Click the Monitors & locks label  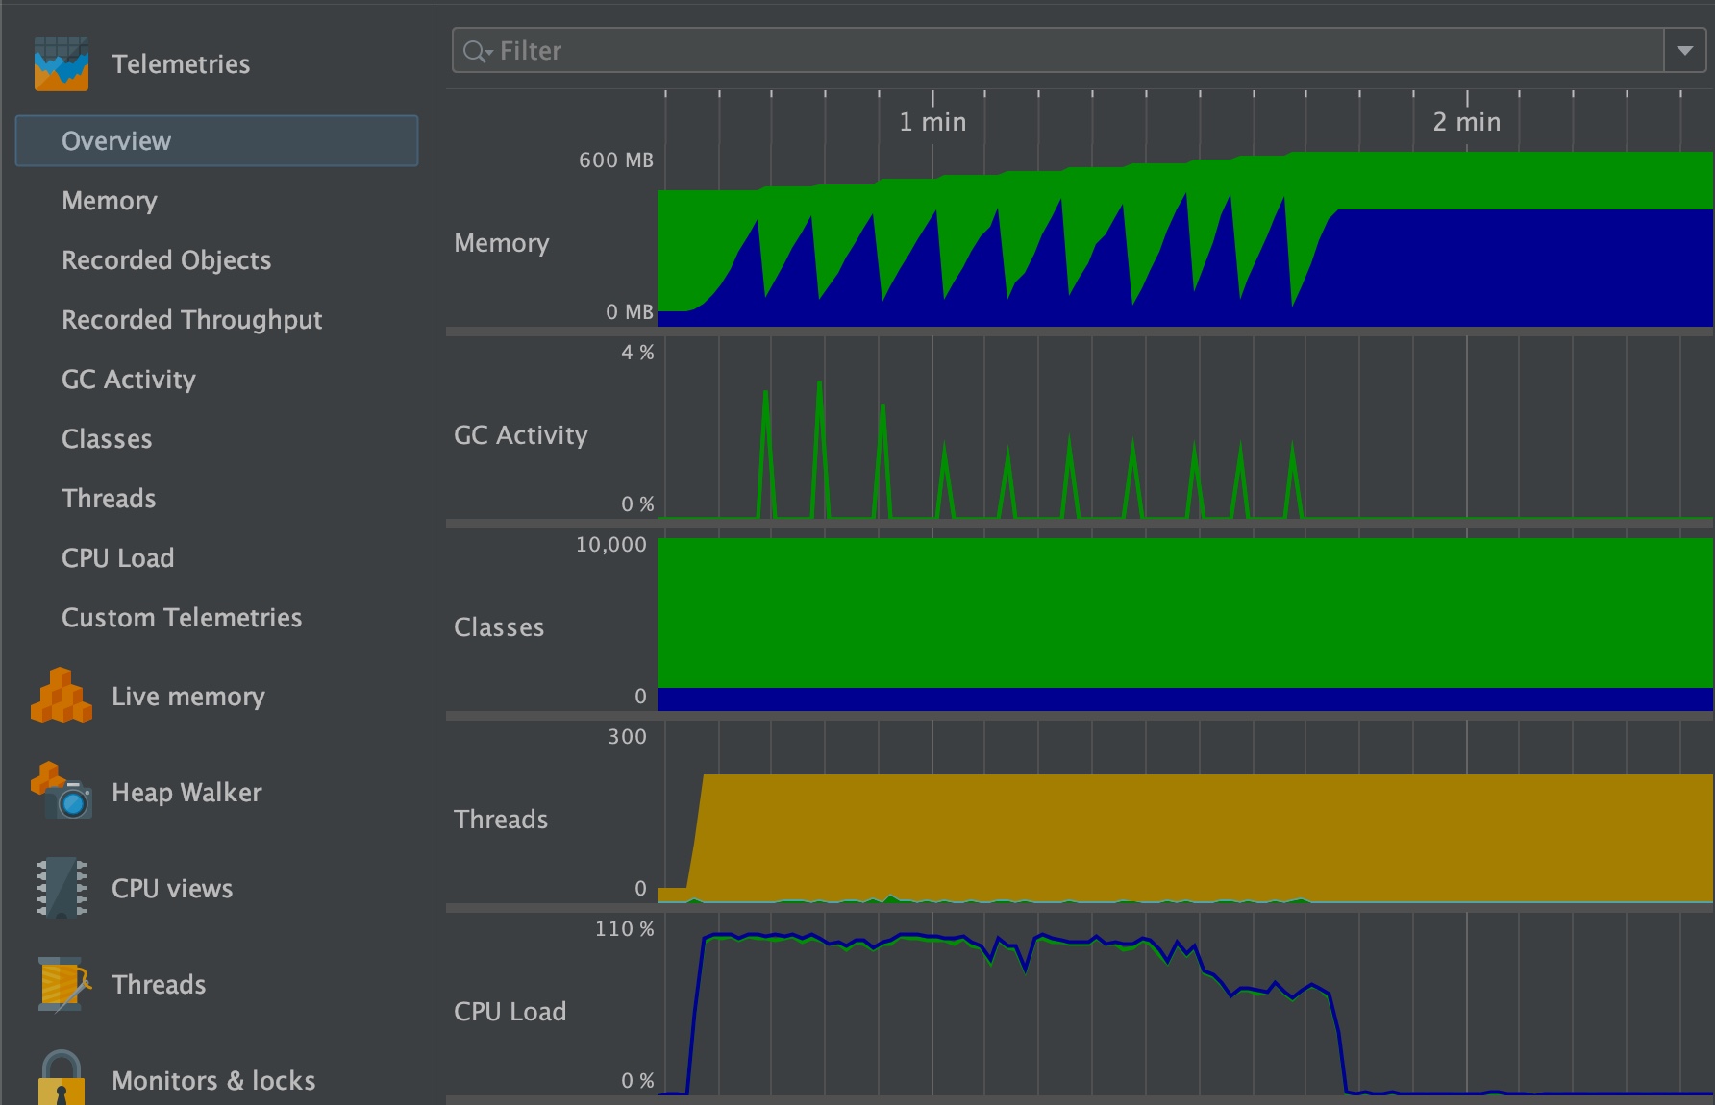[213, 1081]
